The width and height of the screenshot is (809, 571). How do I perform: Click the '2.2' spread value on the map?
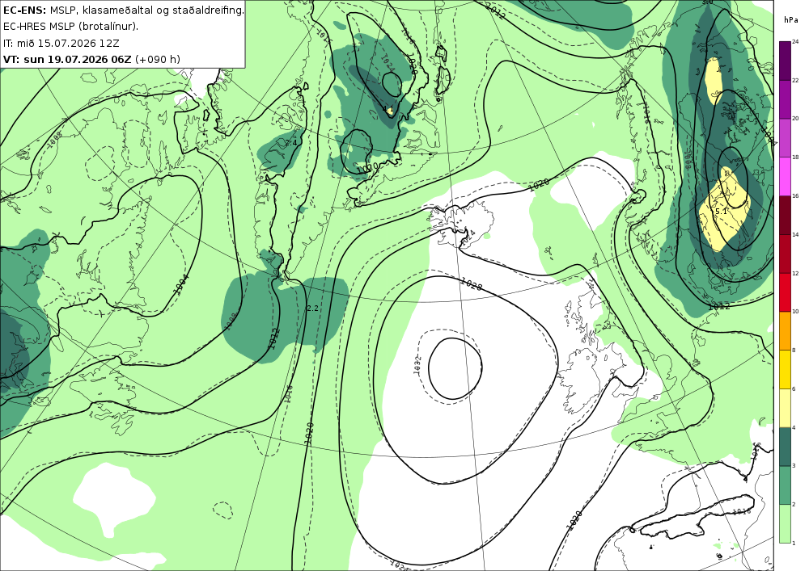312,308
